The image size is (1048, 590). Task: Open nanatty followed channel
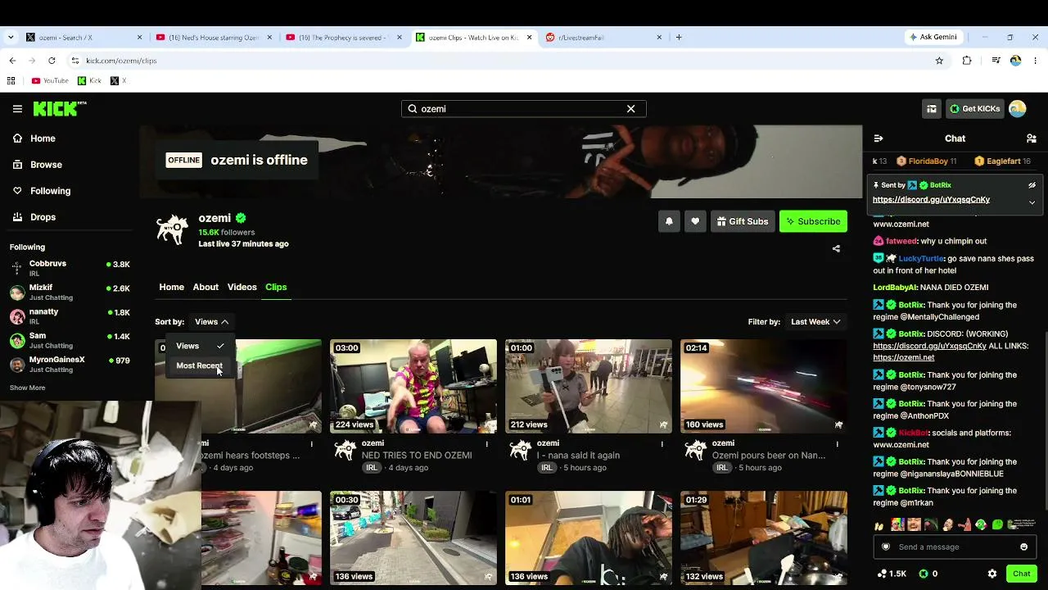70,316
